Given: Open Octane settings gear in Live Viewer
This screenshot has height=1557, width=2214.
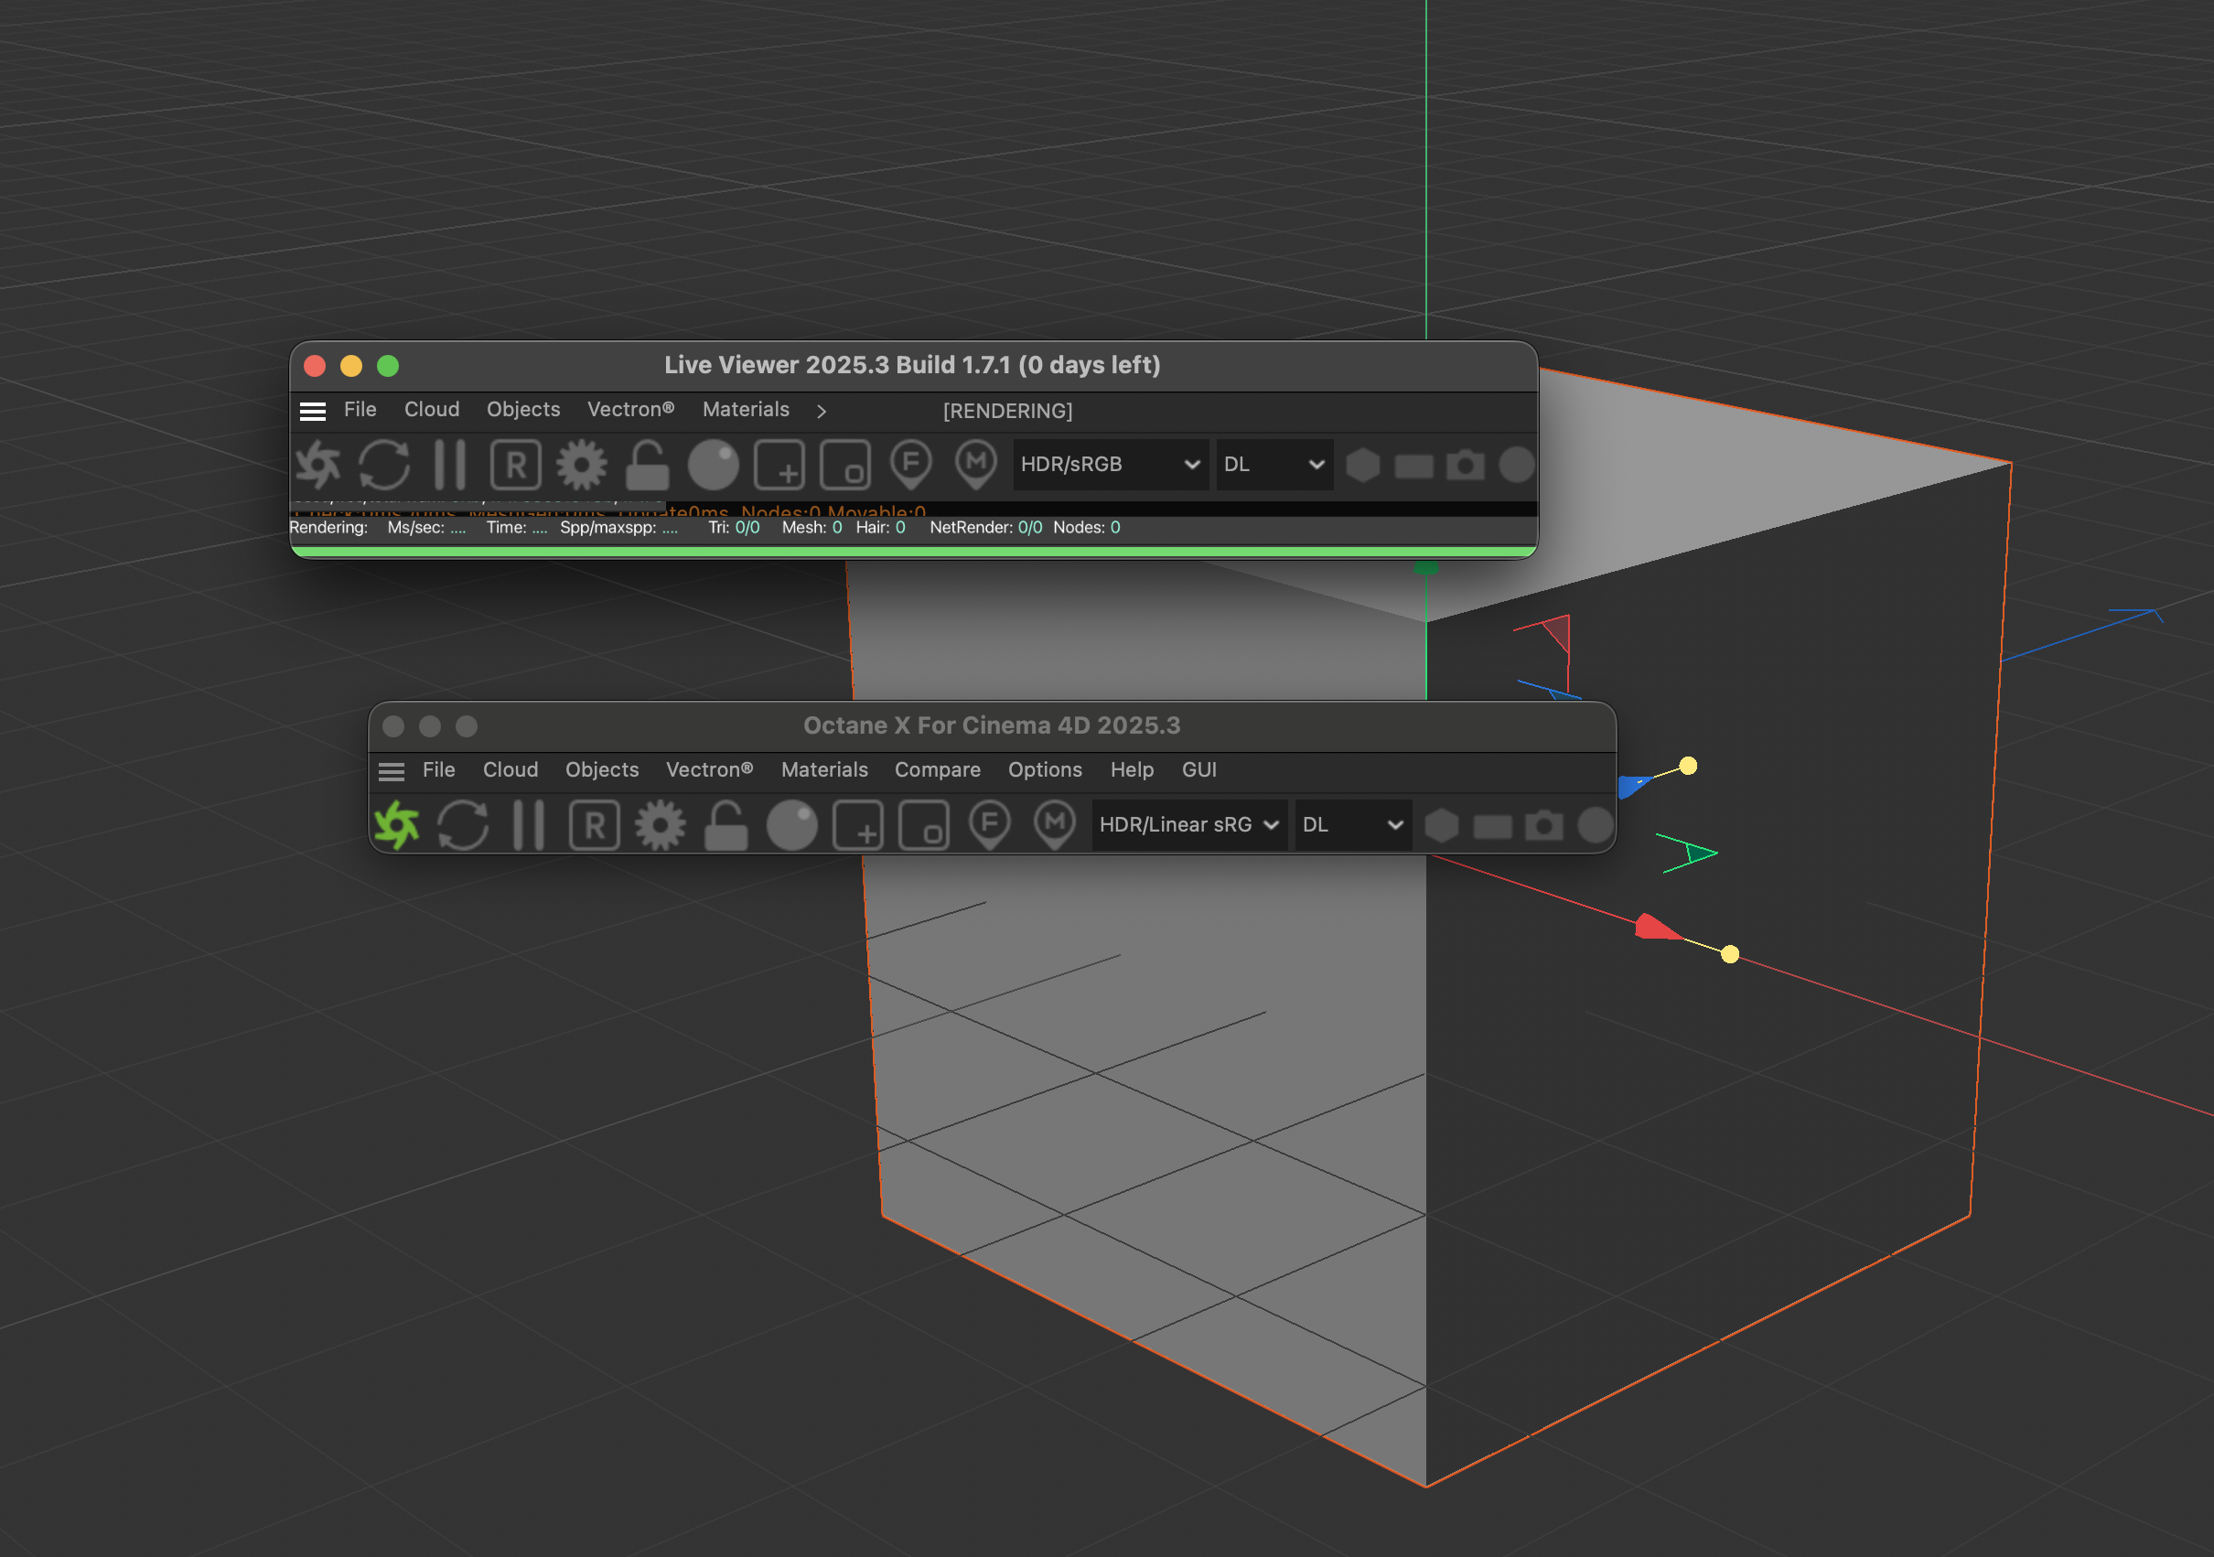Looking at the screenshot, I should coord(582,465).
